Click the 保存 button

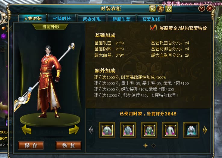pos(31,145)
